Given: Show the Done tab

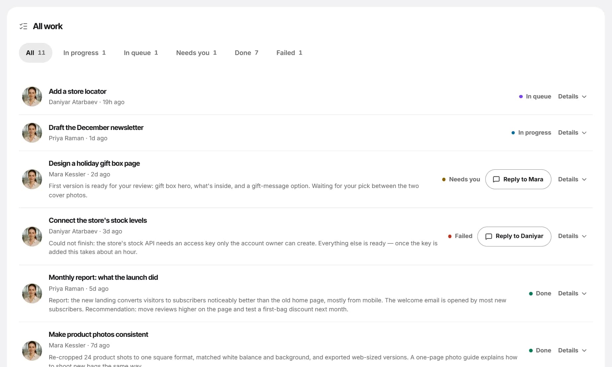Looking at the screenshot, I should coord(246,53).
